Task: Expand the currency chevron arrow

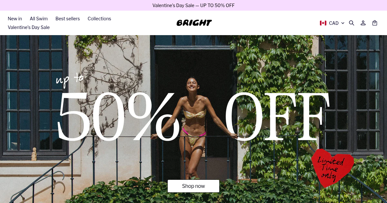Action: coord(343,23)
